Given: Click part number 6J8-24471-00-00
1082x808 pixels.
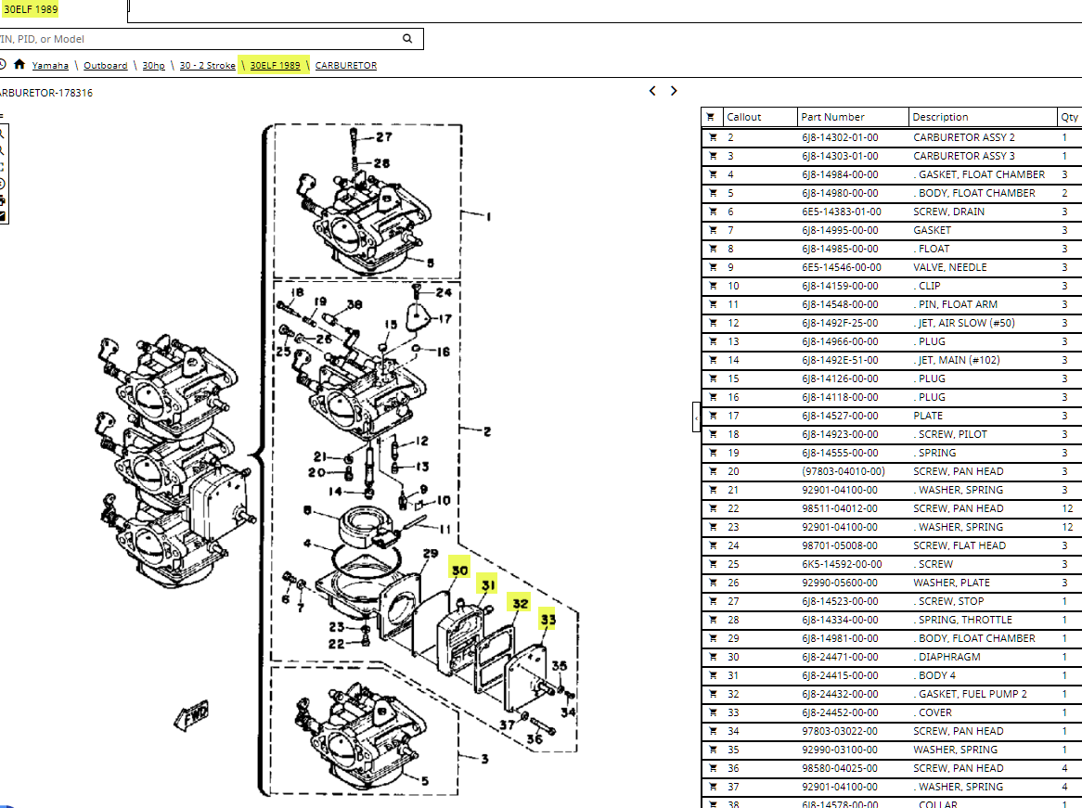Looking at the screenshot, I should (x=840, y=657).
